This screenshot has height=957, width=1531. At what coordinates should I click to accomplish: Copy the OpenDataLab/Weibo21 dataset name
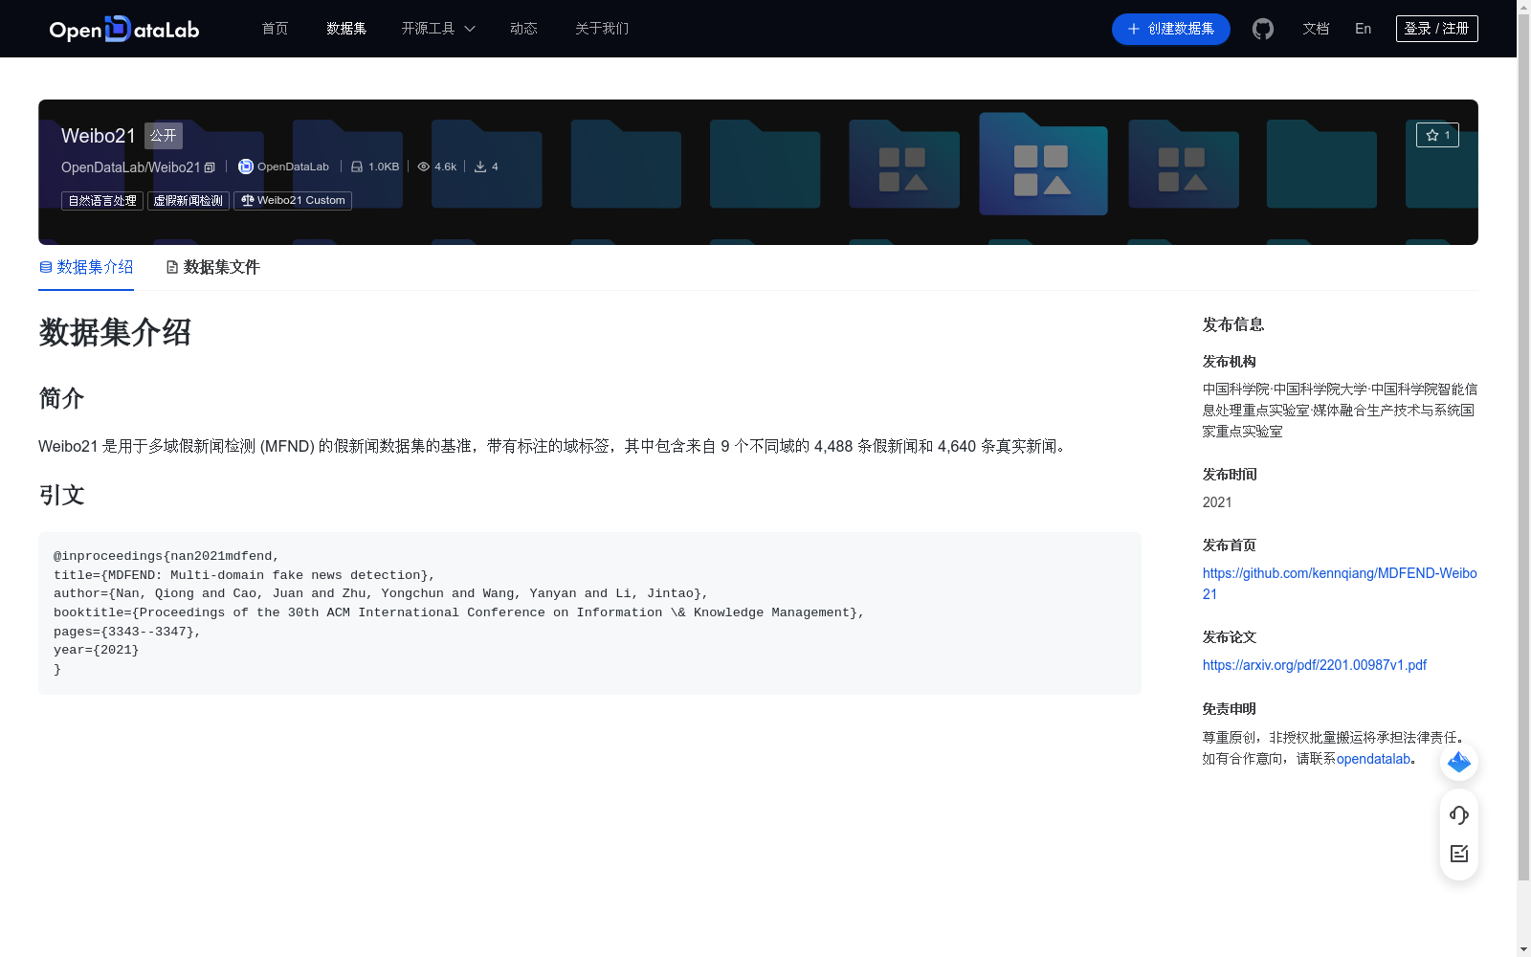[211, 167]
